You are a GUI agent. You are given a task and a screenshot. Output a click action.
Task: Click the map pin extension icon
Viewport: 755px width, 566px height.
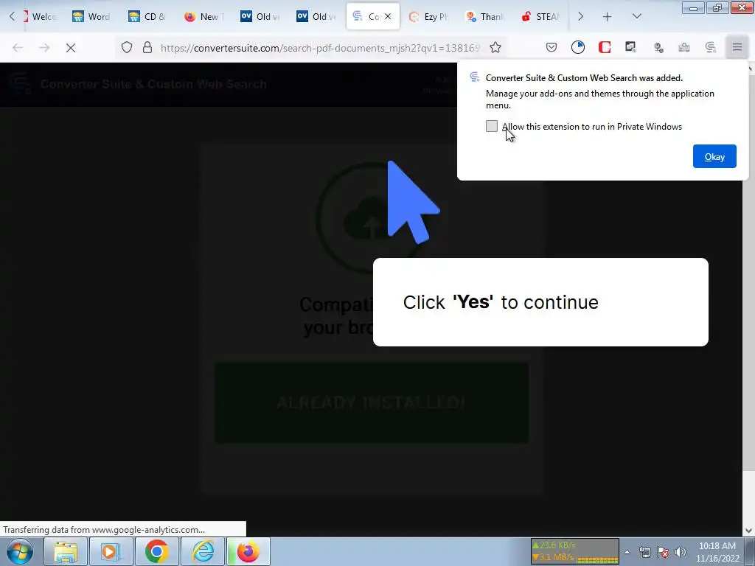coord(658,47)
